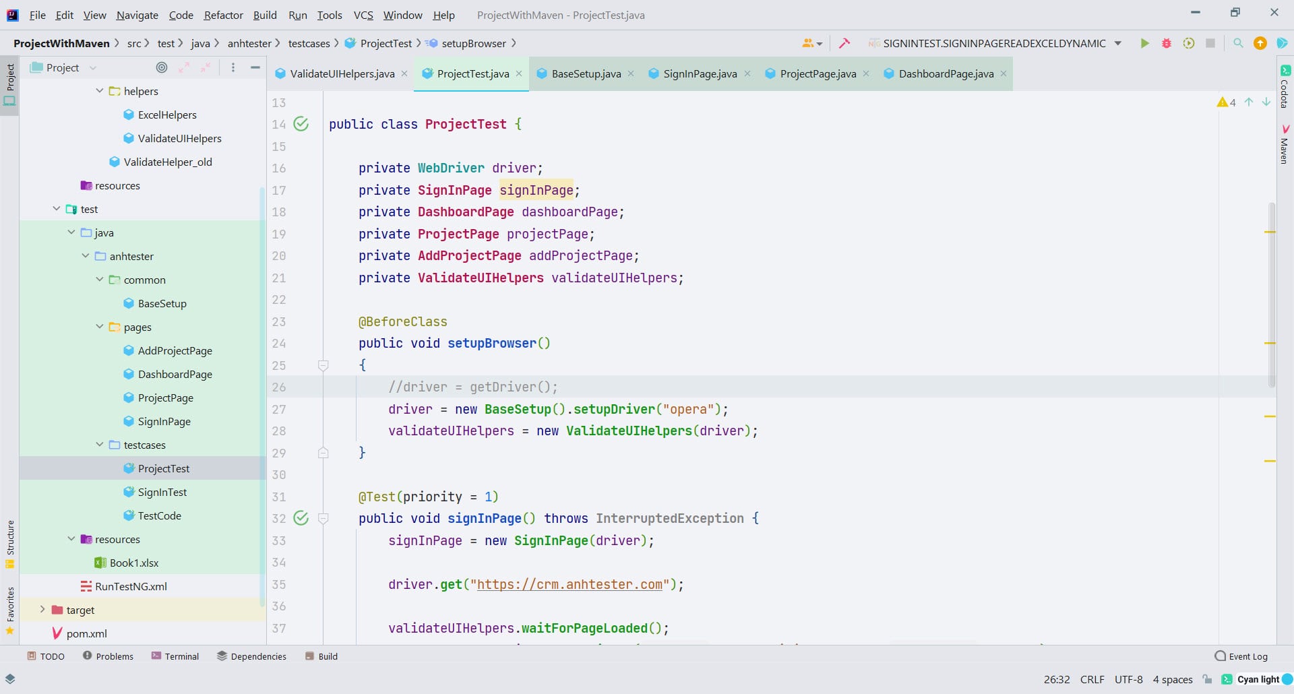The width and height of the screenshot is (1294, 694).
Task: Click testcases in the breadcrumb path
Action: 309,43
